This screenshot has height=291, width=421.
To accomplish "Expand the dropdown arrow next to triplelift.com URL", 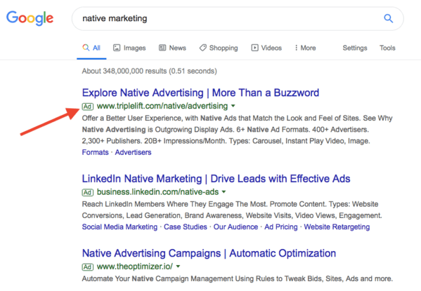I will click(x=233, y=106).
